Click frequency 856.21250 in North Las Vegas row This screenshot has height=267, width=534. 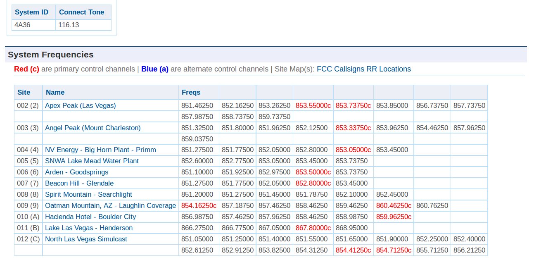point(469,250)
